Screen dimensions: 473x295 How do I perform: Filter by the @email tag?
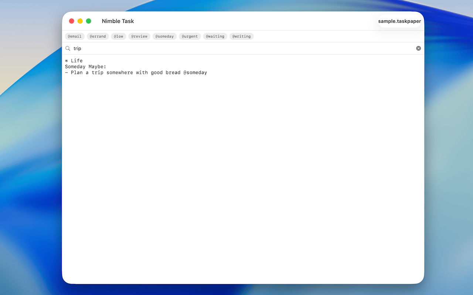pyautogui.click(x=75, y=36)
